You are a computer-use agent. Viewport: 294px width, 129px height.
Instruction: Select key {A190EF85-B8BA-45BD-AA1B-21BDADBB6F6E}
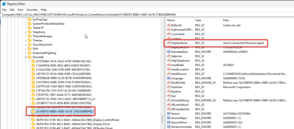[x=65, y=112]
